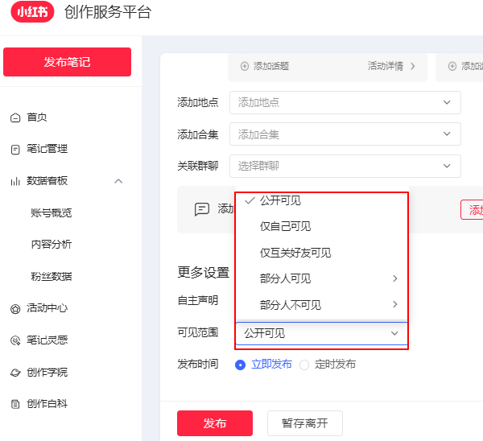Expand the 部分人不可见 submenu arrow
Viewport: 483px width, 441px height.
395,304
